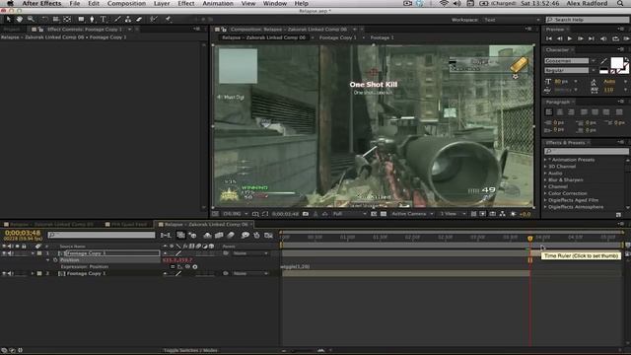This screenshot has height=355, width=631.
Task: Click Toggle Switches / Modes button
Action: [x=190, y=350]
